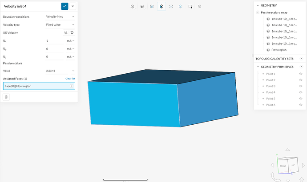Confirm Velocity inlet 4 with the checkmark
307x182 pixels.
[65, 6]
